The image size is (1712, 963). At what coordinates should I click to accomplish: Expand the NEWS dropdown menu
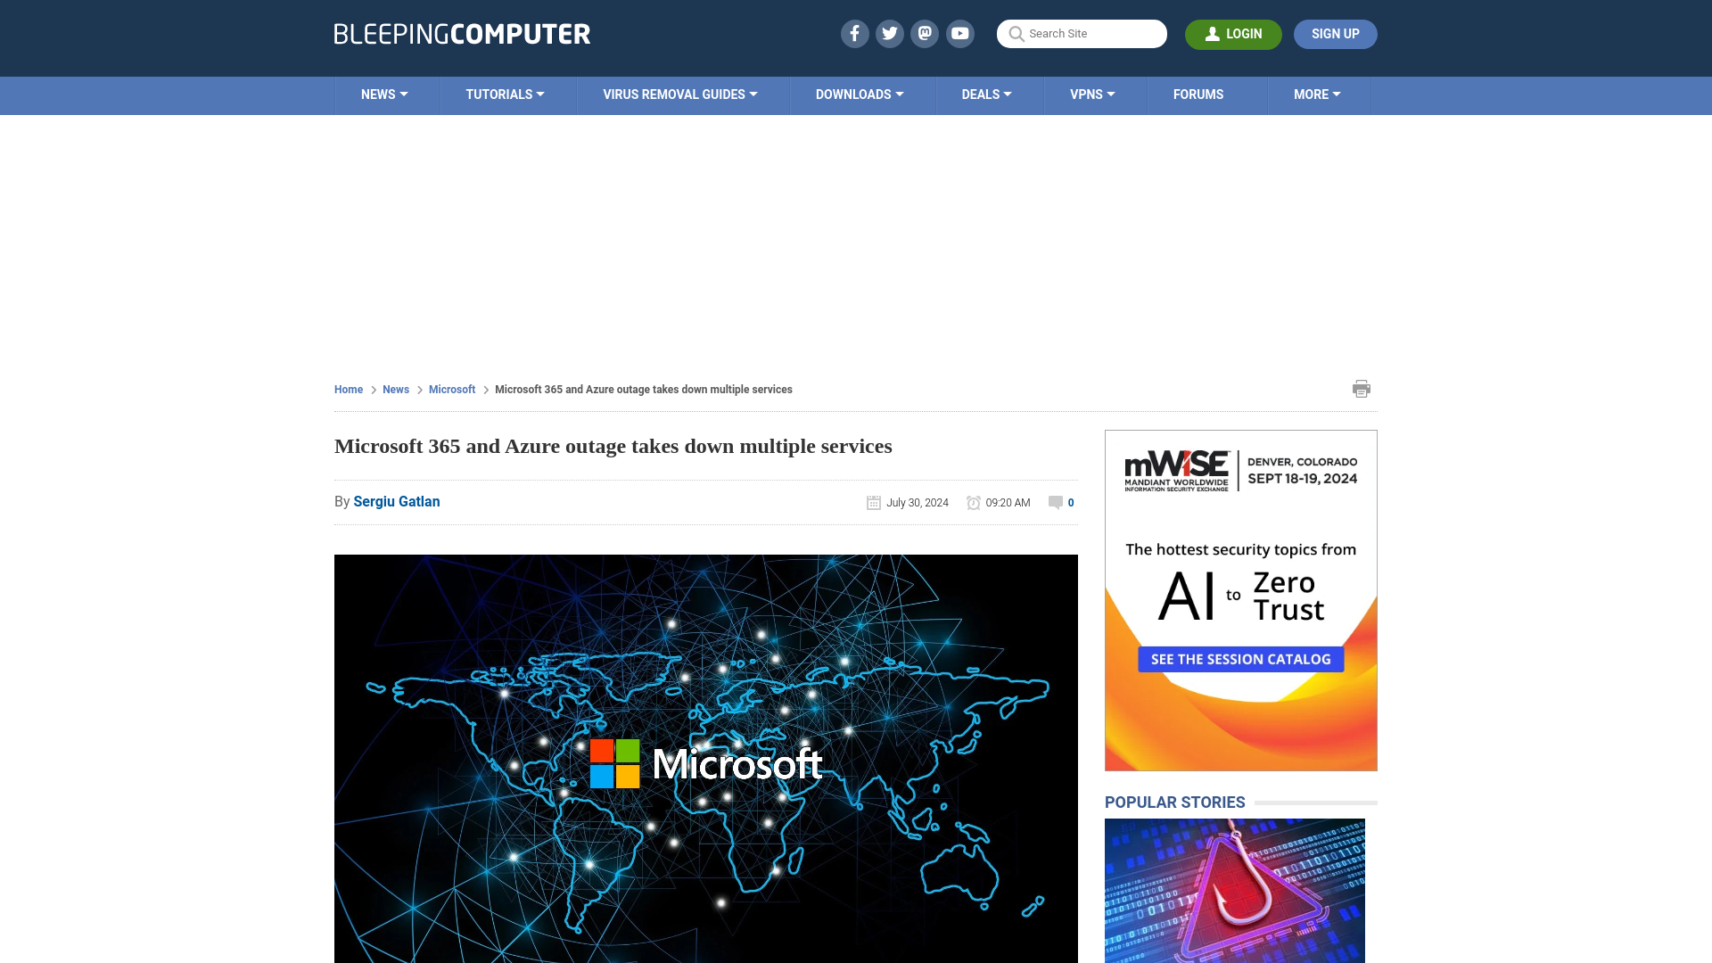click(x=383, y=94)
